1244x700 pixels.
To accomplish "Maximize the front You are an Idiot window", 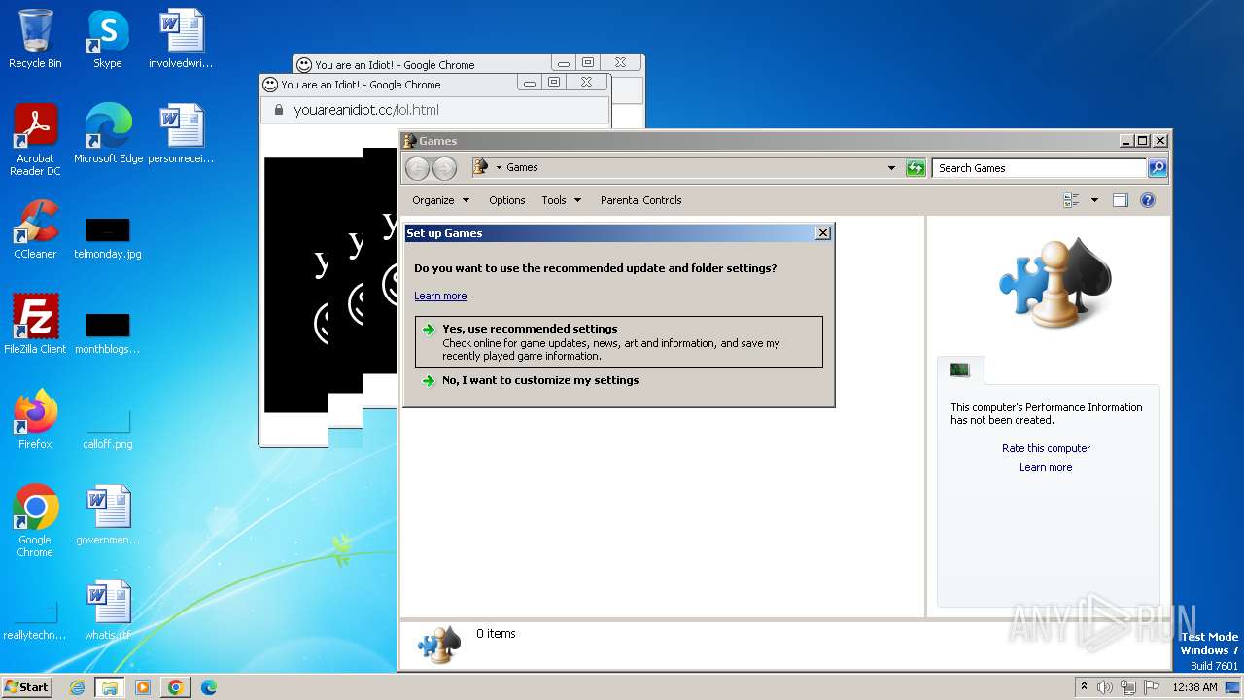I will coord(554,83).
